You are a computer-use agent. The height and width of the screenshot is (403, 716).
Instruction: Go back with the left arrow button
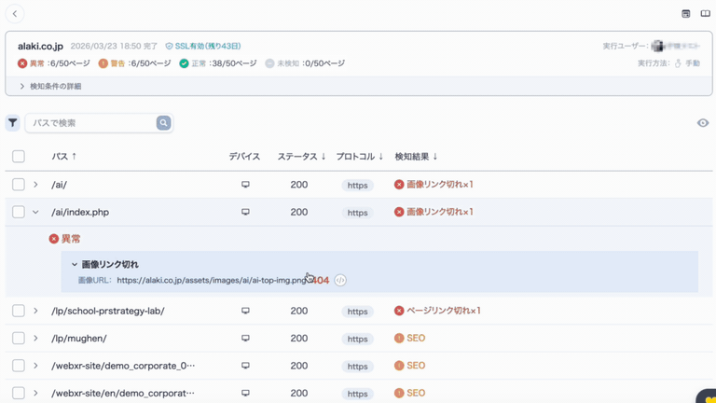pyautogui.click(x=15, y=14)
